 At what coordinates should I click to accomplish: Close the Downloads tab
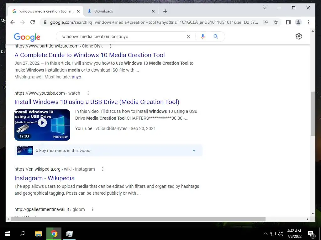click(x=153, y=11)
